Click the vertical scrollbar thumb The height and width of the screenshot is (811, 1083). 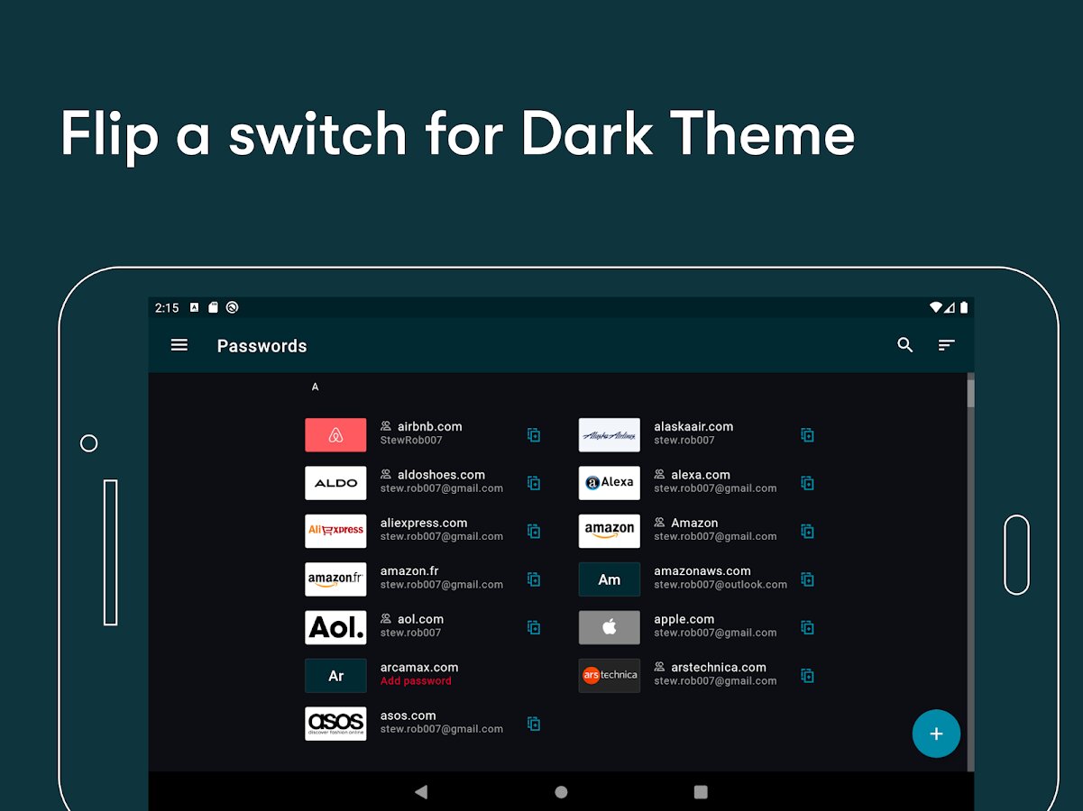pyautogui.click(x=970, y=393)
